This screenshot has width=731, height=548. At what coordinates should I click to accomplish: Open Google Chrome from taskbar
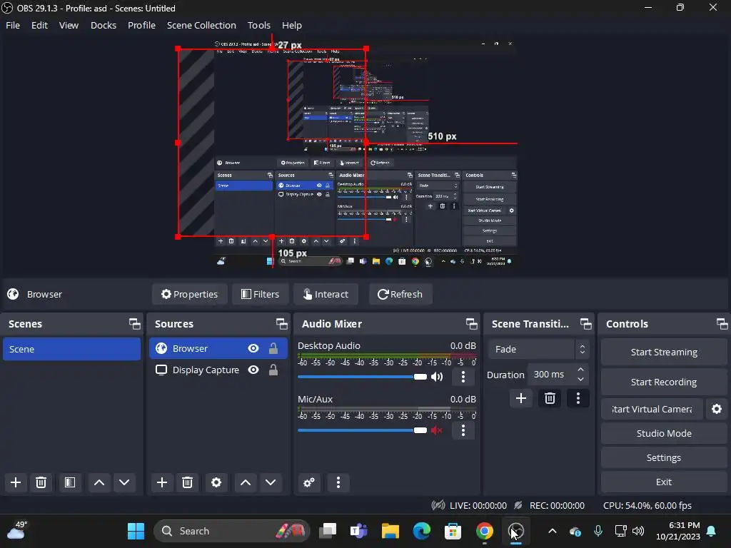[x=485, y=531]
